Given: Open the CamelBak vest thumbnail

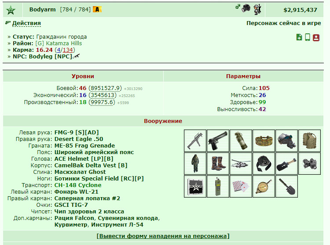Looking at the screenshot, I should 310,141.
